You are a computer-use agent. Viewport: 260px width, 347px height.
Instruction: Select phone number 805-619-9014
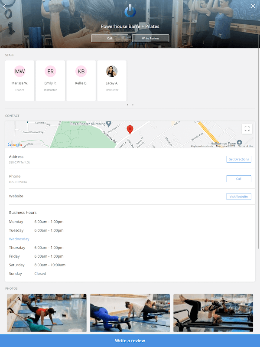[18, 182]
